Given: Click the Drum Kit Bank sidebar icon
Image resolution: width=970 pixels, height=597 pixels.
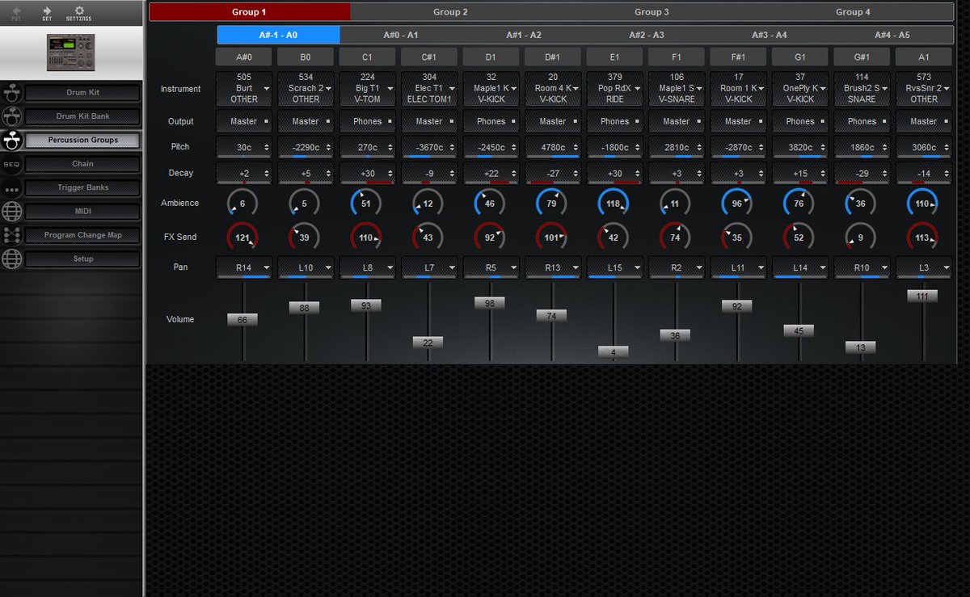Looking at the screenshot, I should (11, 116).
